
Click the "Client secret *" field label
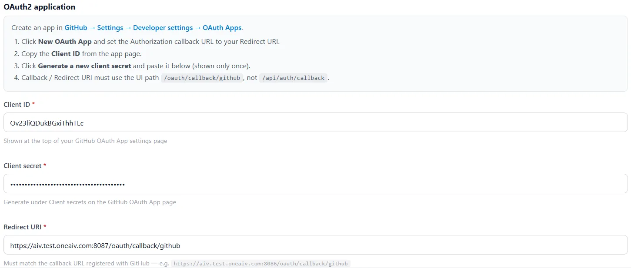click(25, 166)
